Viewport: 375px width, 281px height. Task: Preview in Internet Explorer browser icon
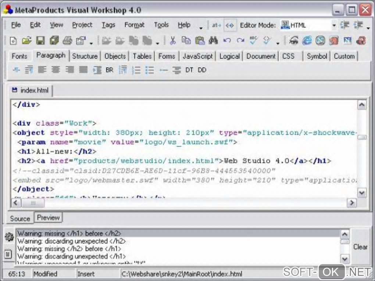pyautogui.click(x=307, y=41)
